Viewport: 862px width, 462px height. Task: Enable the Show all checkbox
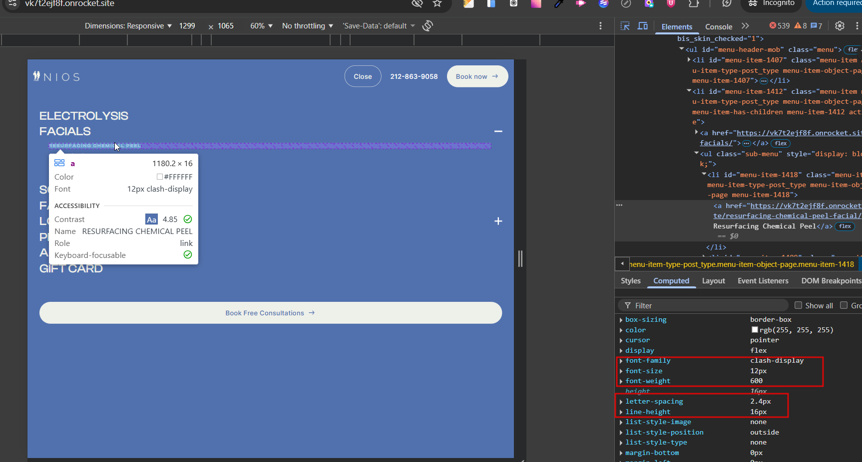coord(798,305)
